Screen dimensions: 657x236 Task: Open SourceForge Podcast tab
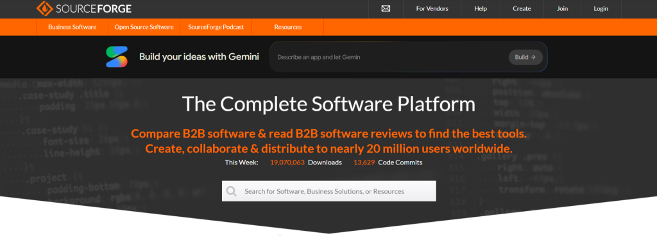click(216, 27)
